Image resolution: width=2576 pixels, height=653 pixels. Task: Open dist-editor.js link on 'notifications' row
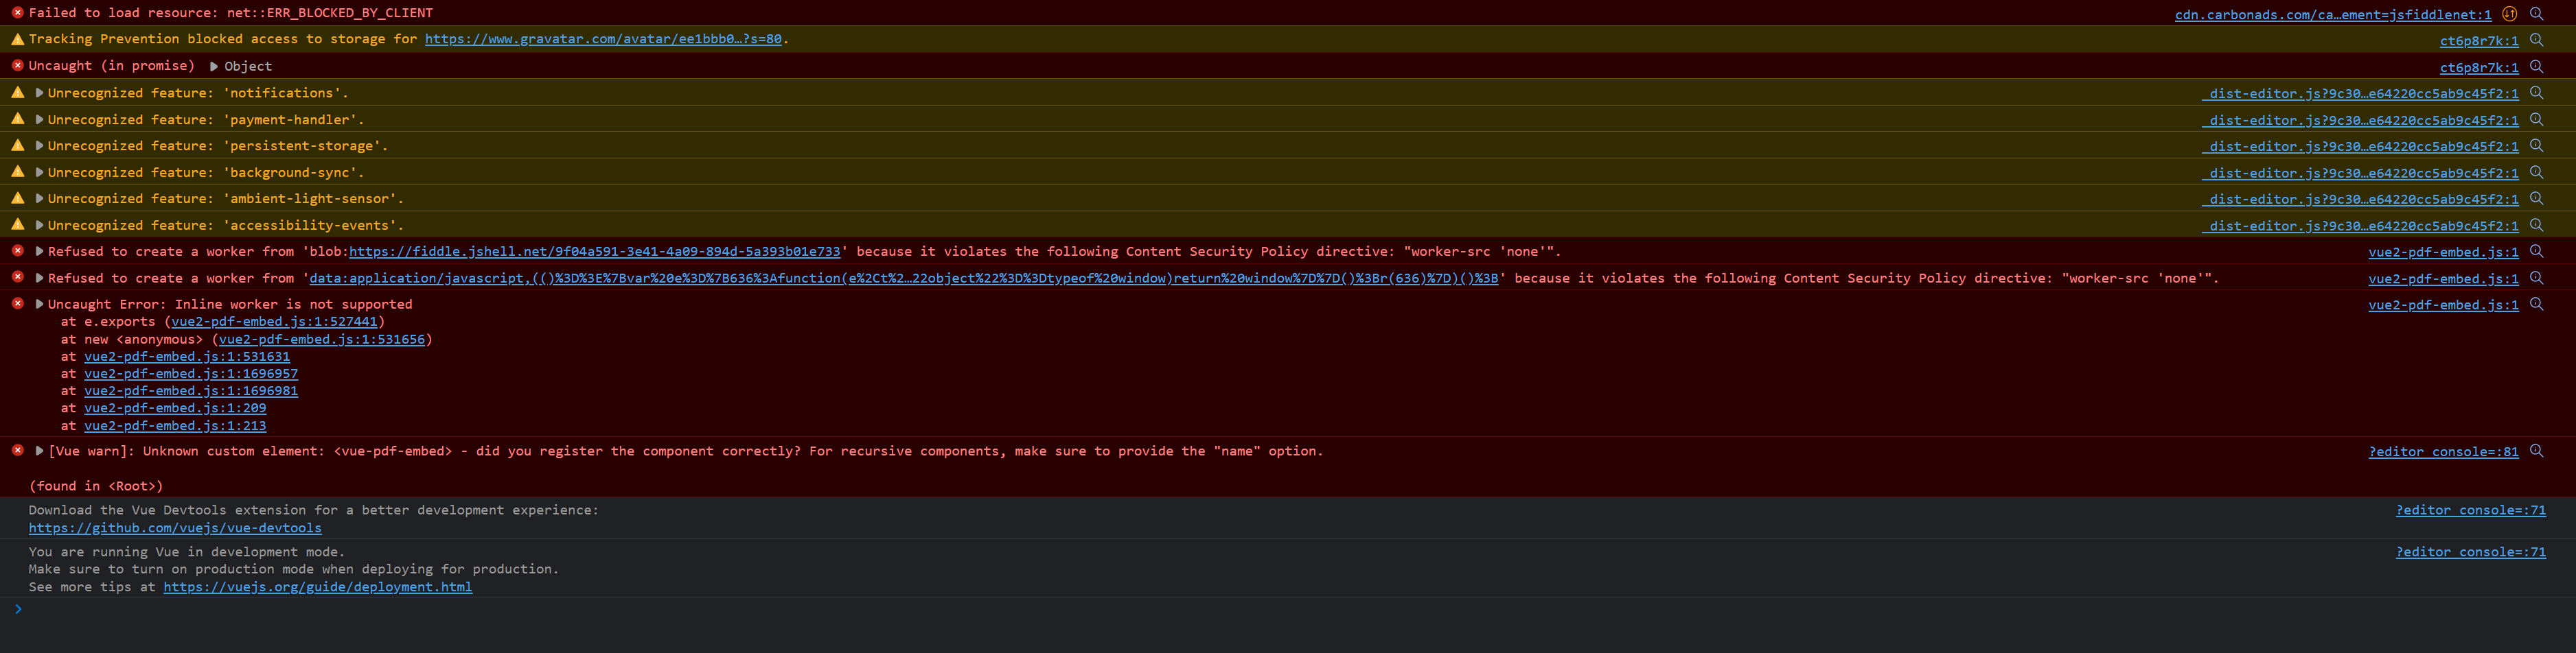(x=2360, y=93)
